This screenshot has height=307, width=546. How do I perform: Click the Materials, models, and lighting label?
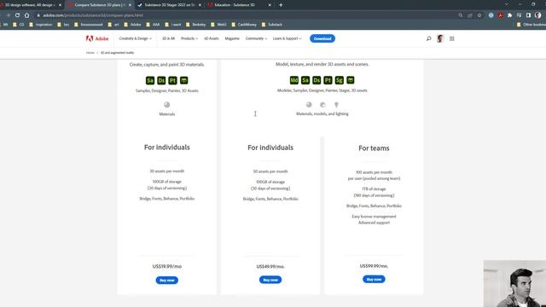click(322, 113)
